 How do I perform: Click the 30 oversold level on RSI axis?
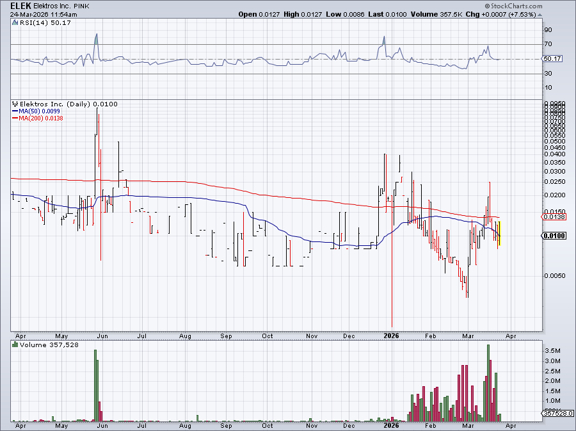(x=548, y=74)
